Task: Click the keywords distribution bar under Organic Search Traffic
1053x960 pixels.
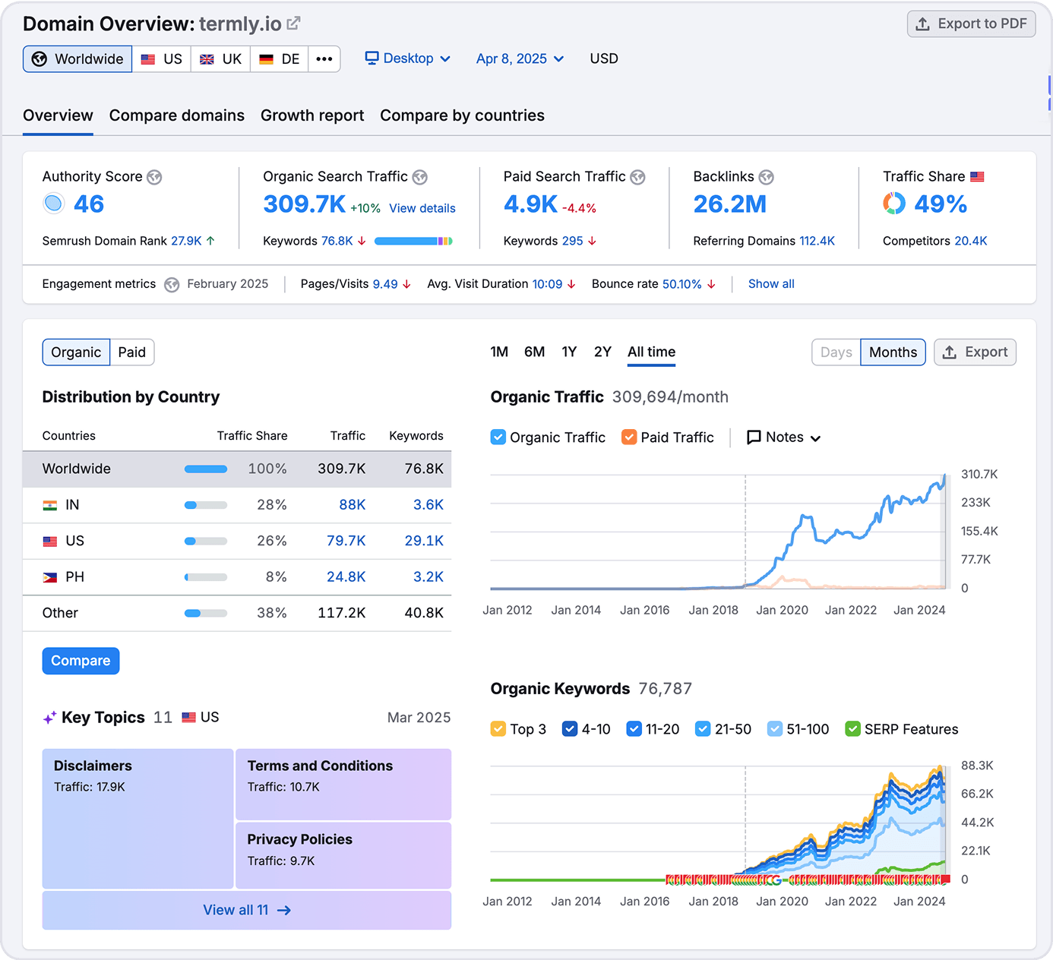Action: tap(414, 241)
